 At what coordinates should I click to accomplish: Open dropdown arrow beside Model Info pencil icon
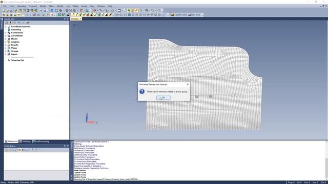(30, 22)
